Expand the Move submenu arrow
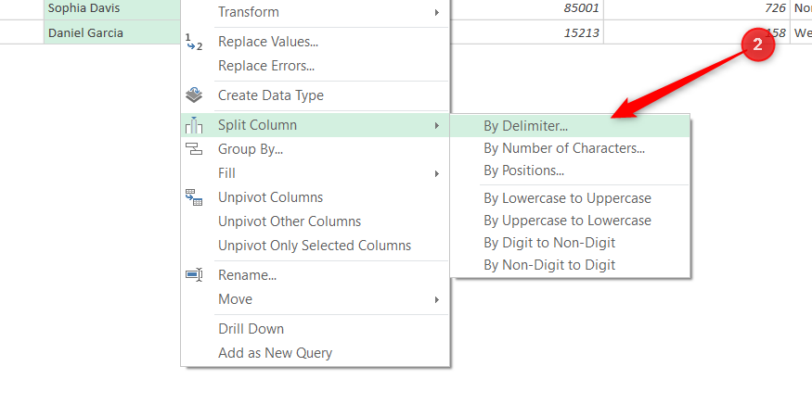Screen dimensions: 812x417 [x=437, y=299]
